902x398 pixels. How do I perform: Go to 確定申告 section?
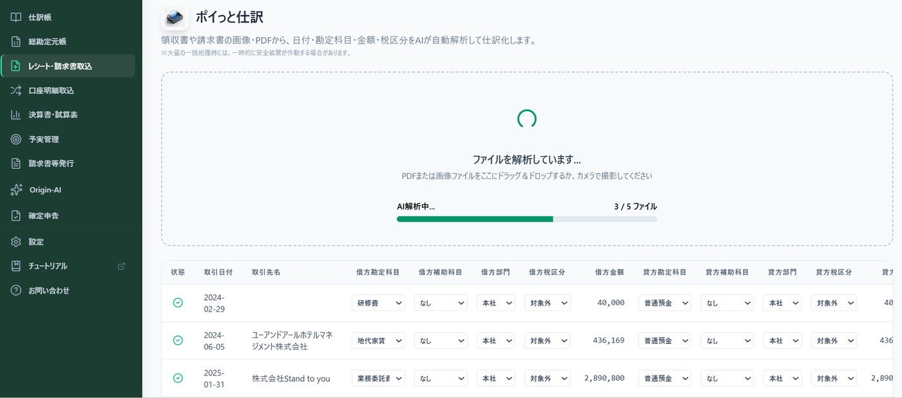click(x=68, y=216)
